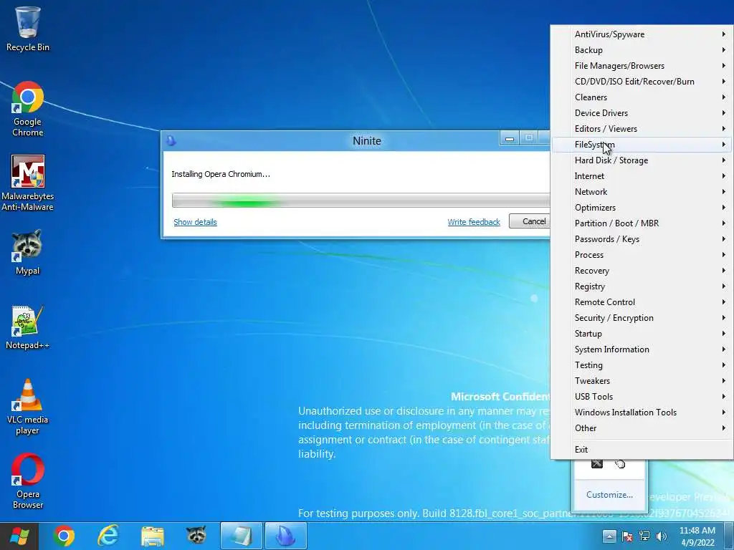Switch to the Ninite taskbar button
This screenshot has width=734, height=550.
tap(286, 536)
